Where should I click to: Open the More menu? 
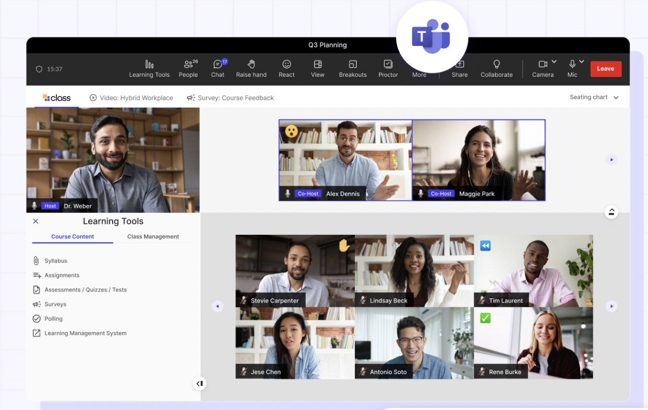click(x=419, y=68)
